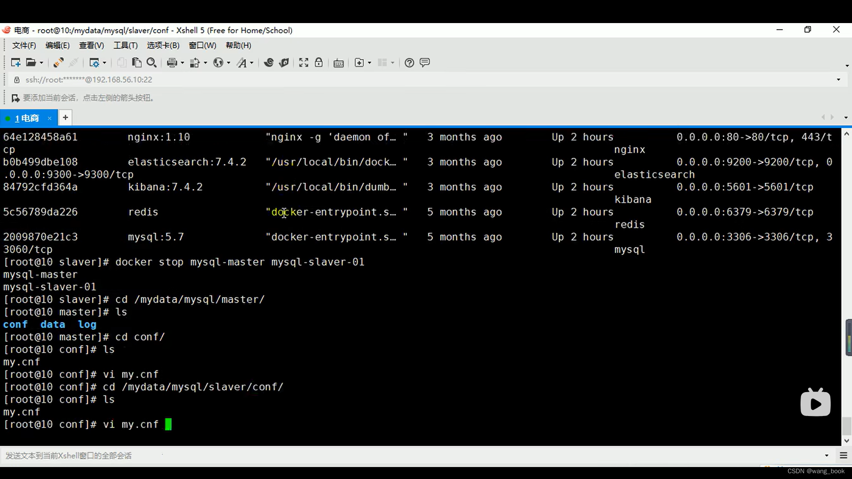The height and width of the screenshot is (479, 852).
Task: Open the compose bar hamburger menu icon
Action: pos(844,455)
